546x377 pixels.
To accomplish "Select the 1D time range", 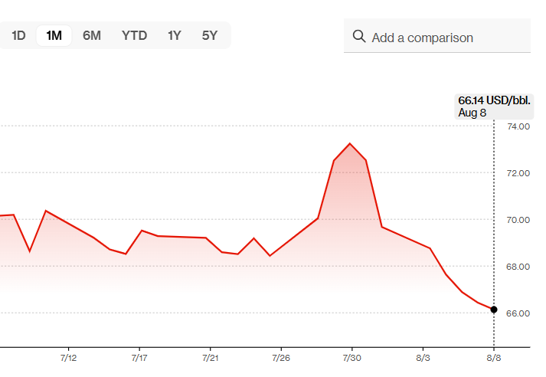I will coord(18,35).
